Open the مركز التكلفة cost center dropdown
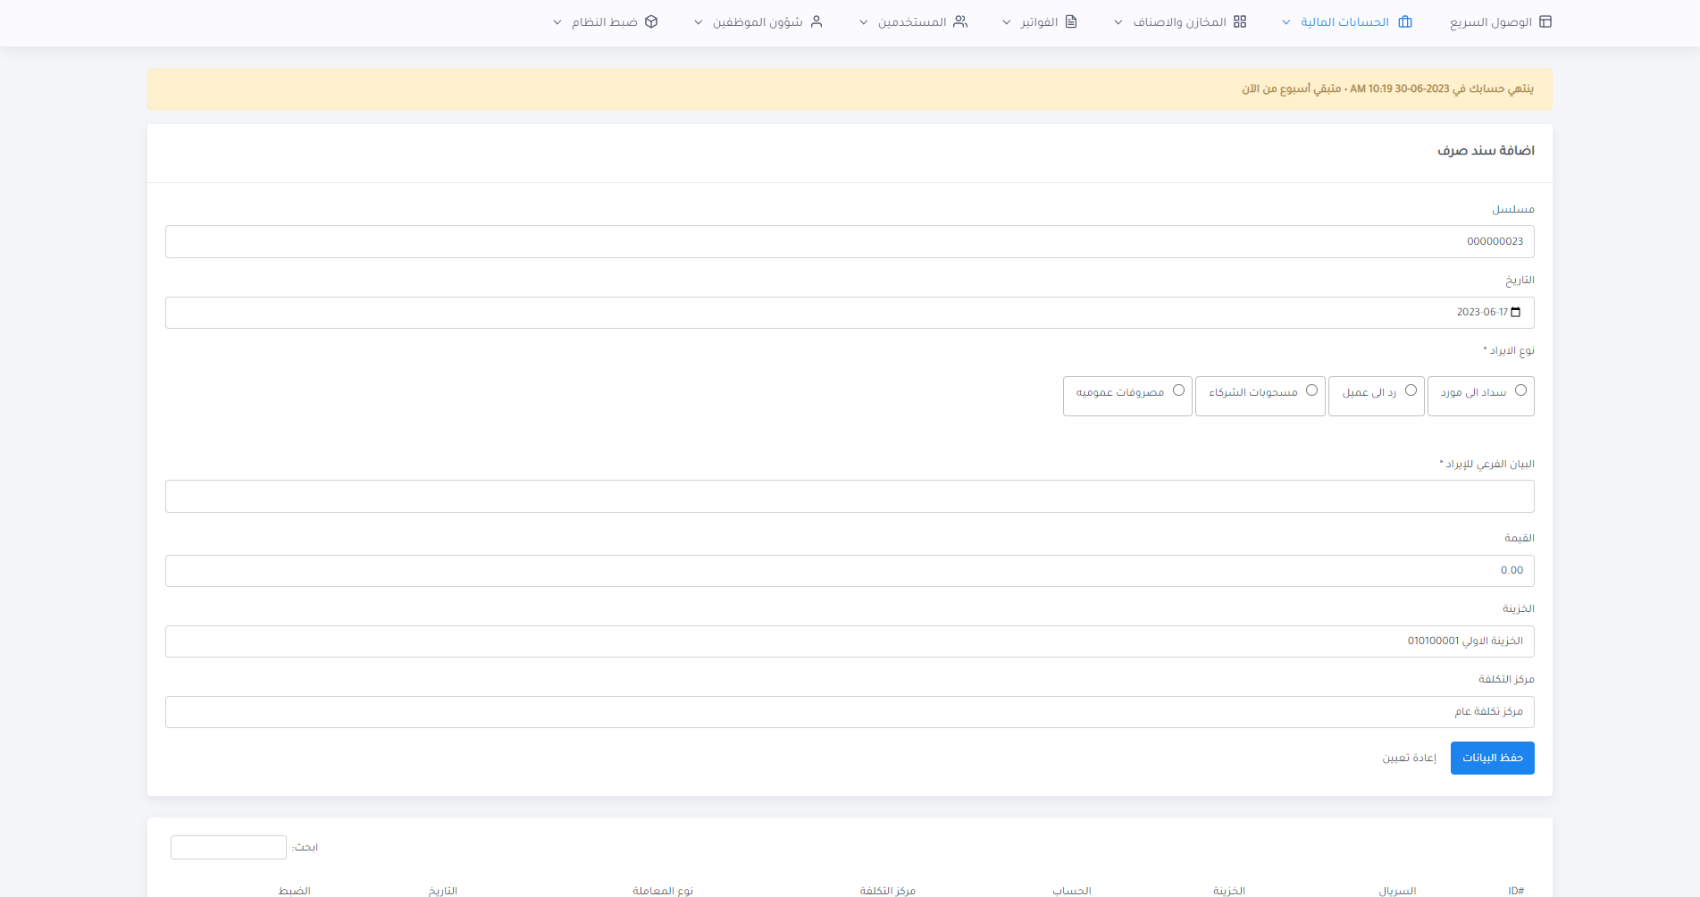 850,712
